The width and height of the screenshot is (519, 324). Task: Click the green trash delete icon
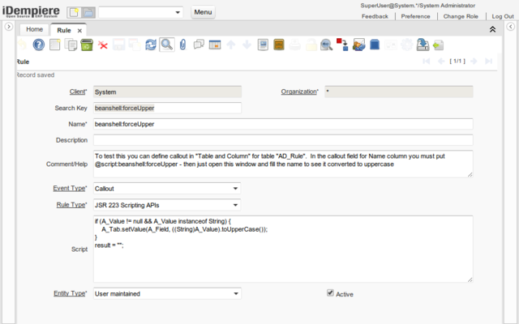[x=86, y=45]
